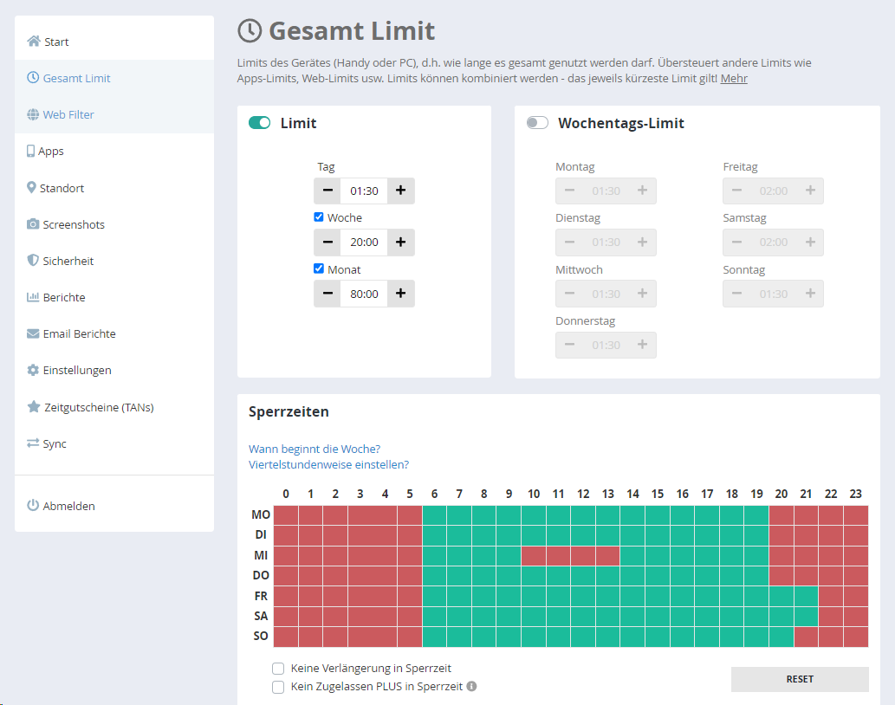Open Wann beginnt die Woche? link
This screenshot has width=895, height=705.
tap(315, 449)
